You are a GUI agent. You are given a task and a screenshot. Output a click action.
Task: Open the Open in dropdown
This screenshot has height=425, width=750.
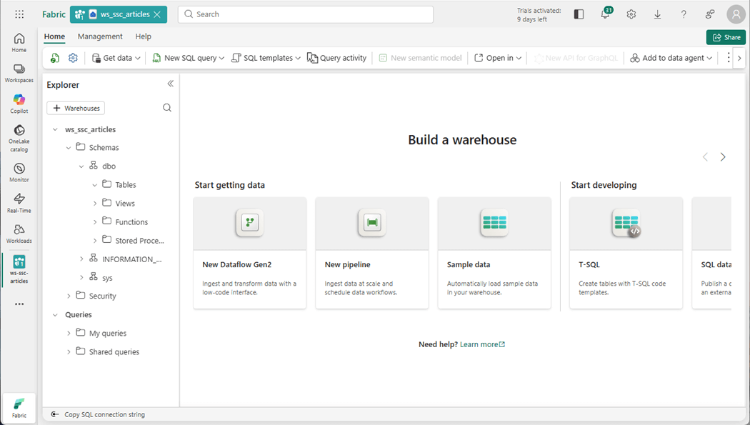(498, 58)
